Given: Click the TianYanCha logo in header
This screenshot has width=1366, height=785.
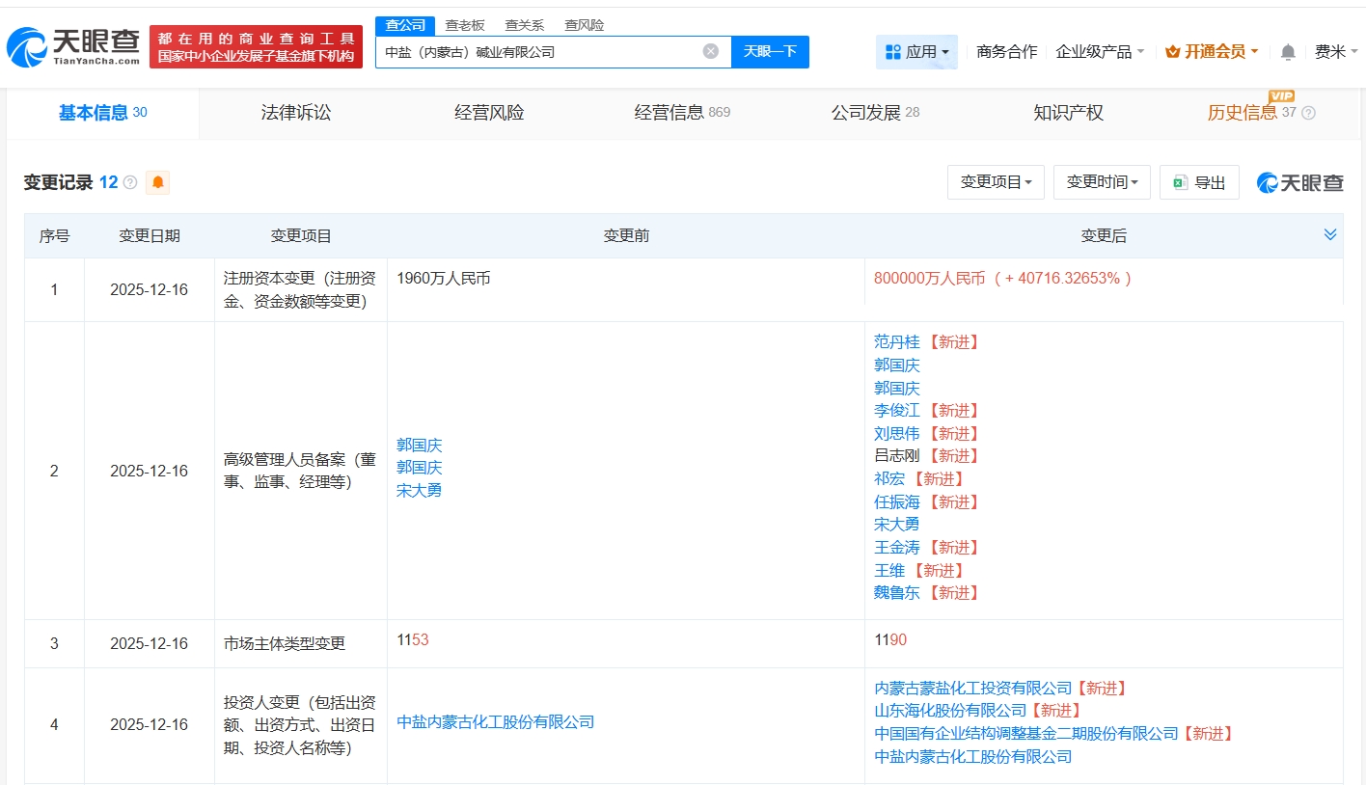Looking at the screenshot, I should tap(73, 46).
